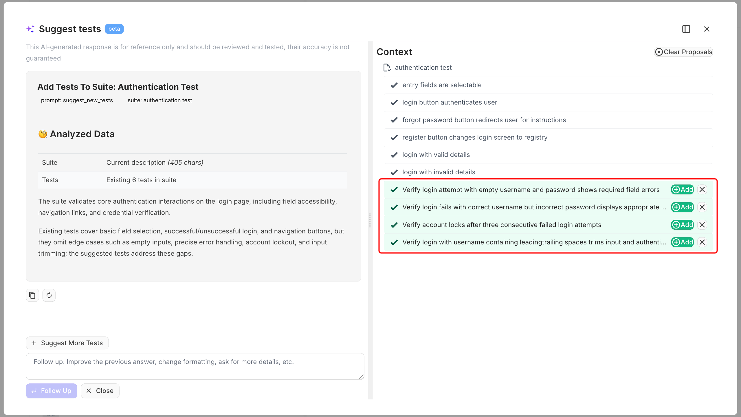The height and width of the screenshot is (417, 741).
Task: Select 'login with invalid details' test
Action: 548,172
